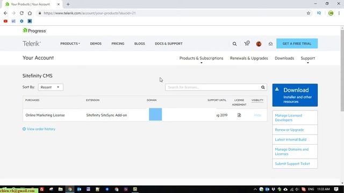Close the Your Products tab

coord(59,4)
